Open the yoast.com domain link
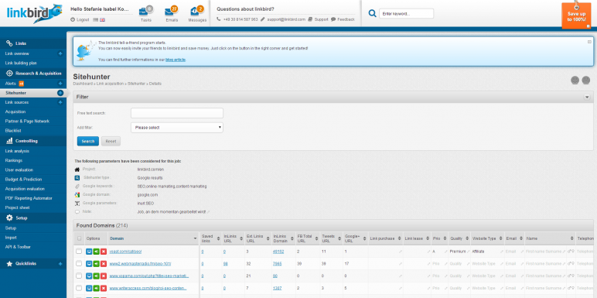This screenshot has height=298, width=597. coord(125,252)
